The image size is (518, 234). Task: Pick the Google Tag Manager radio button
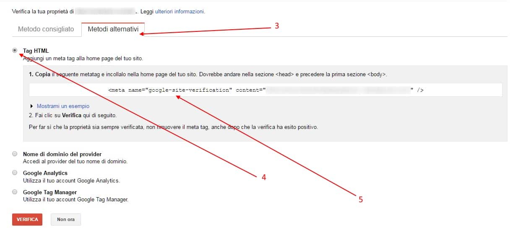point(15,192)
